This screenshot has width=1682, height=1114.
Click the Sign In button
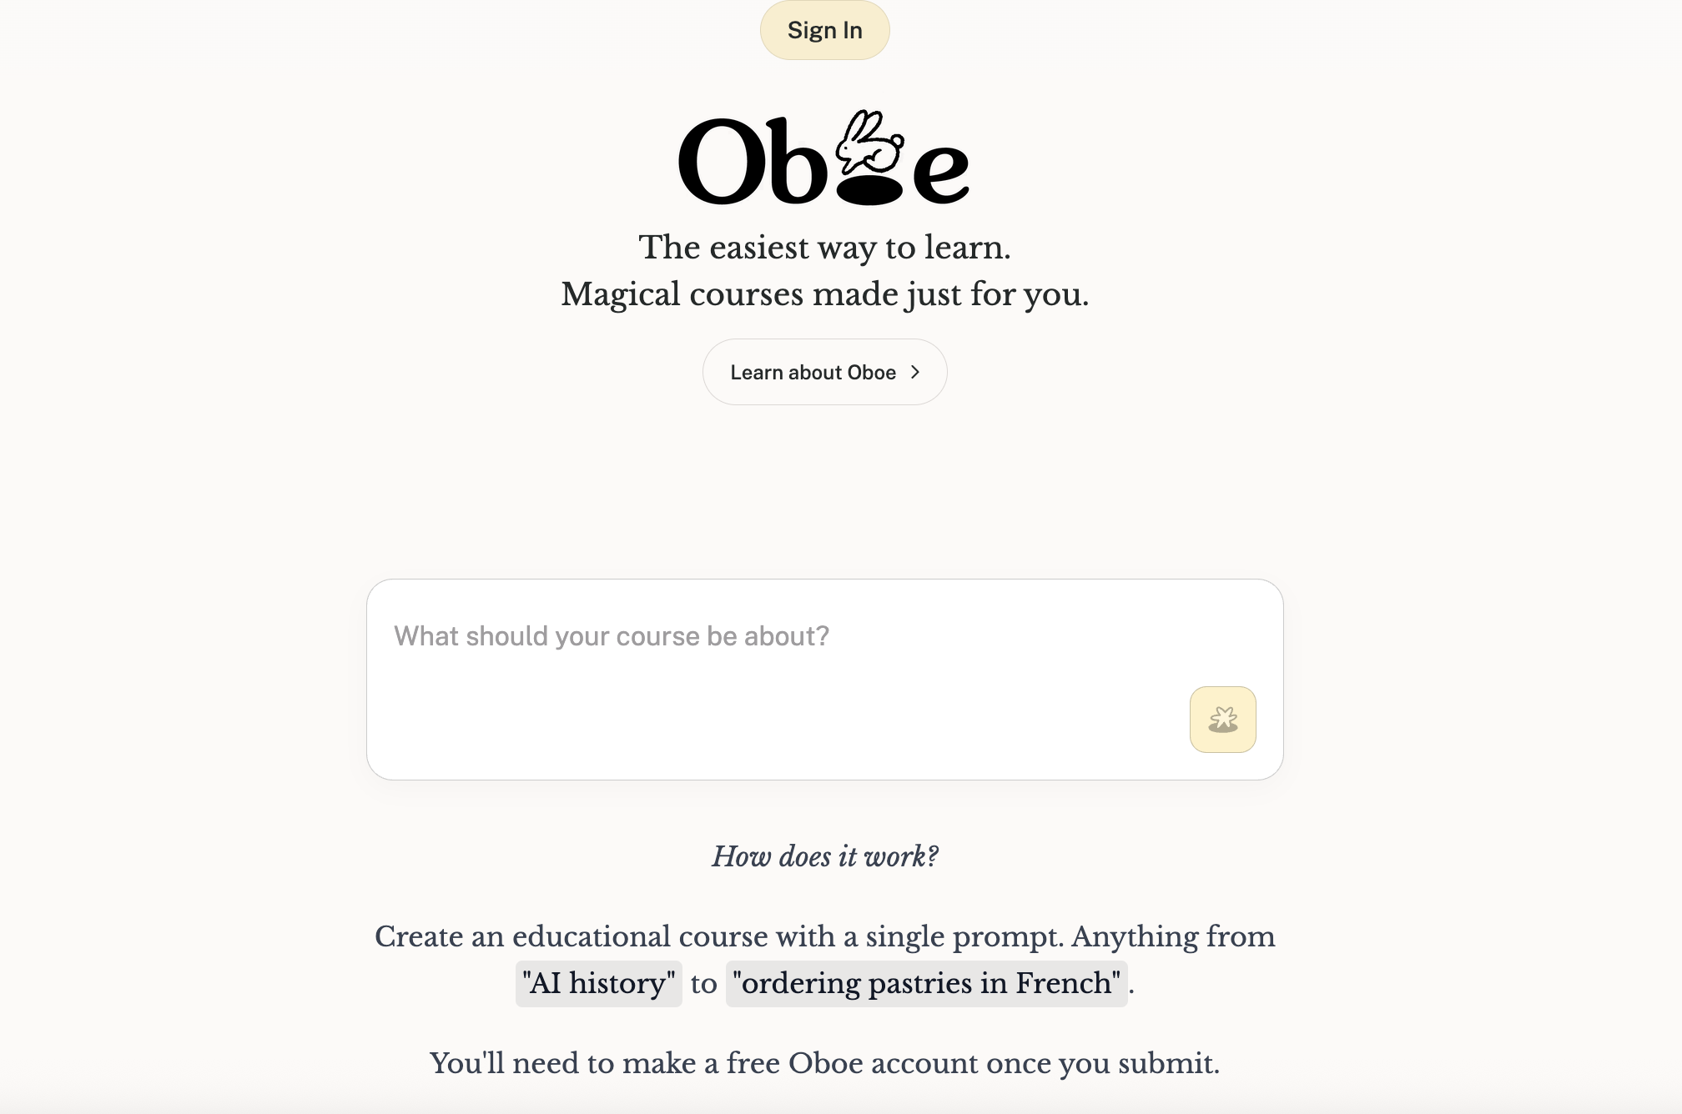click(x=824, y=30)
